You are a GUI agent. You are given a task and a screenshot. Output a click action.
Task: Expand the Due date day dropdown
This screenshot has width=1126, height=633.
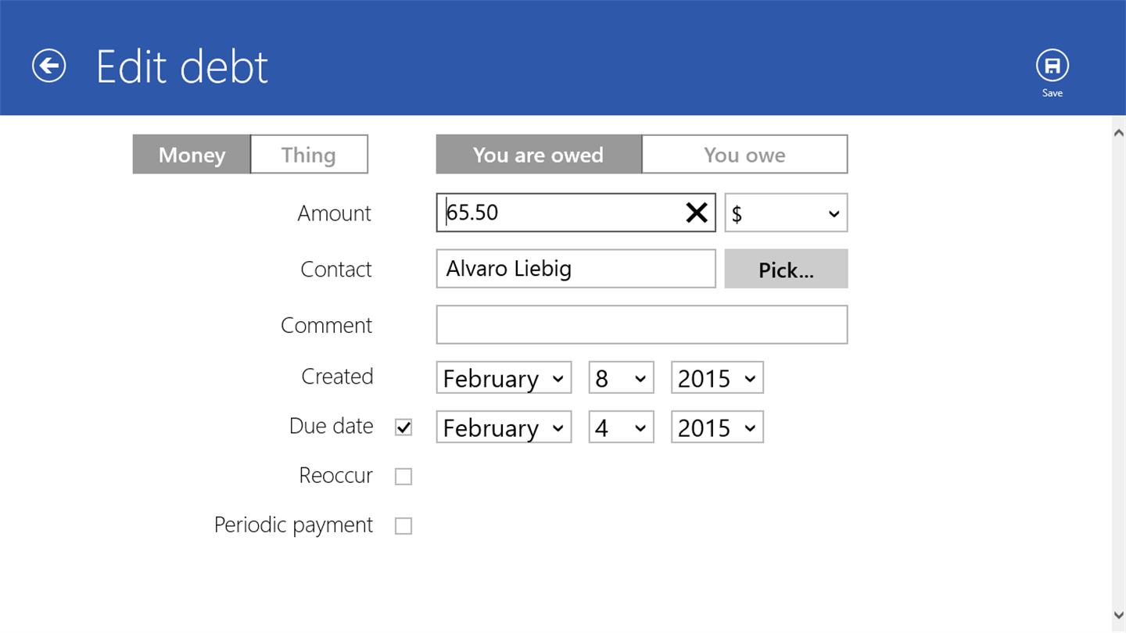[x=621, y=427]
